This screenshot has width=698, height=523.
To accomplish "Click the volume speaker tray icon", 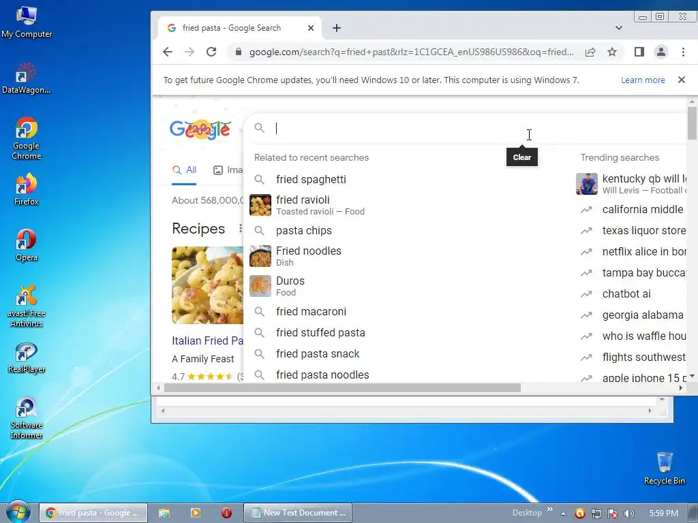I will point(628,513).
